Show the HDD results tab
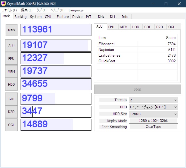The image size is (186, 168). point(136,27)
